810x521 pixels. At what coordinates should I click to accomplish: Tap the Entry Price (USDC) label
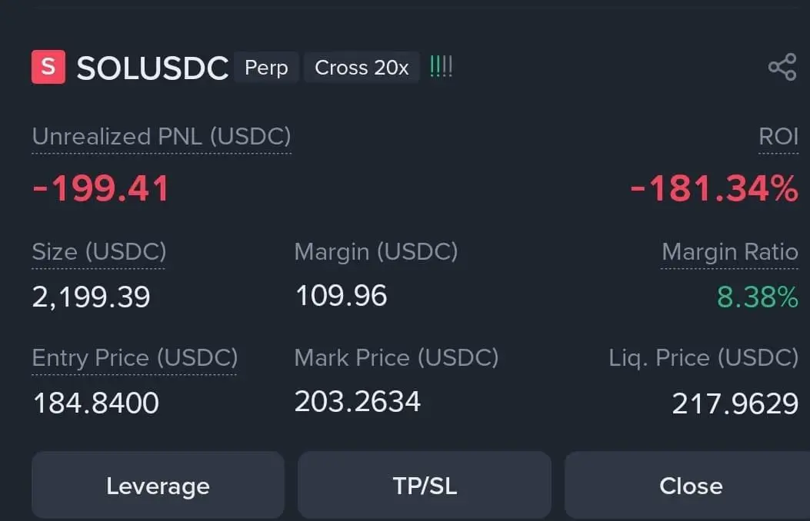[135, 358]
